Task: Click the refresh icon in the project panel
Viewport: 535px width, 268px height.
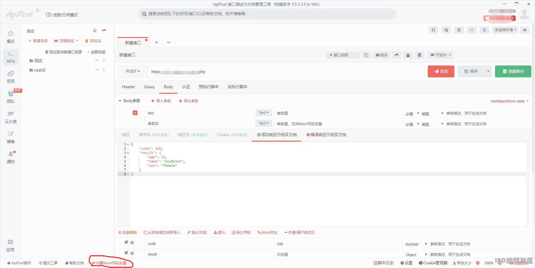Action: click(x=95, y=31)
